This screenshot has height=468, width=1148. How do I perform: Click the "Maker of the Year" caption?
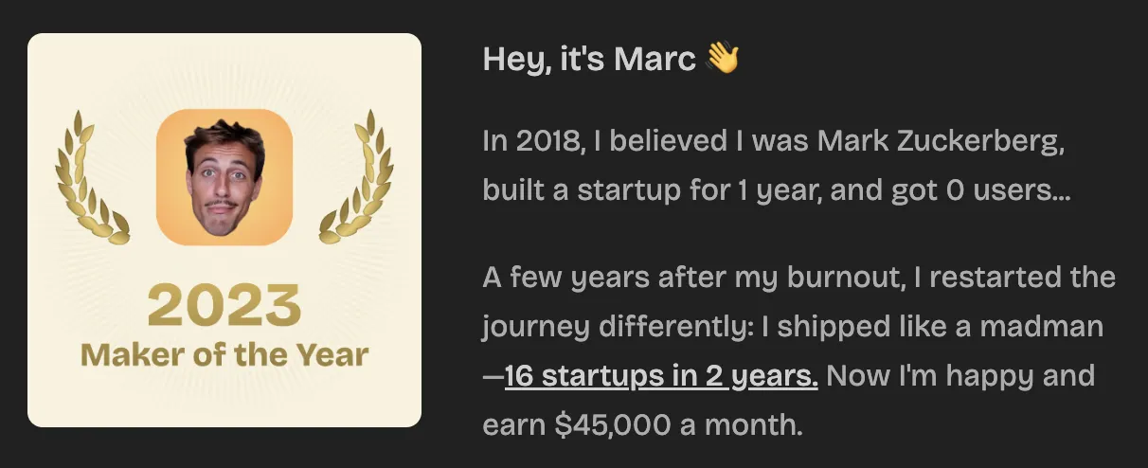pyautogui.click(x=224, y=355)
